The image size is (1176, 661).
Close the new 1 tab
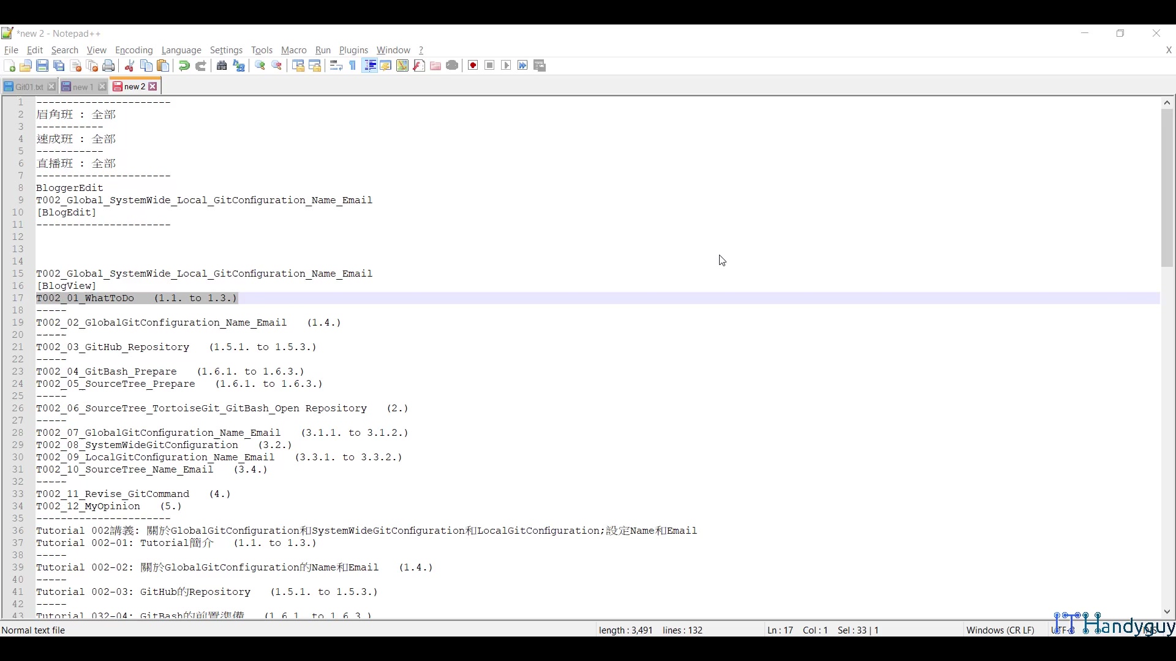click(102, 86)
